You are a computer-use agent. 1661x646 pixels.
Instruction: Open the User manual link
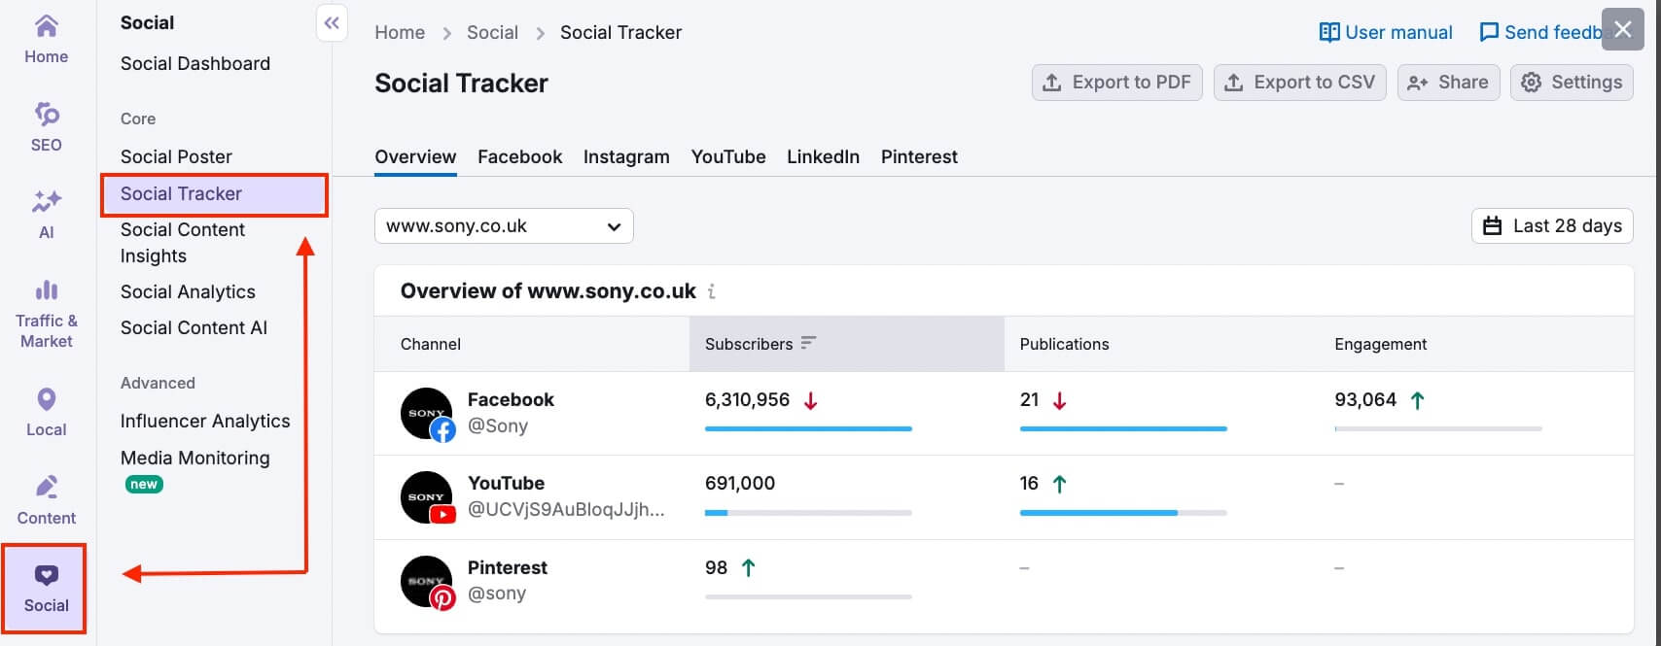pos(1386,32)
